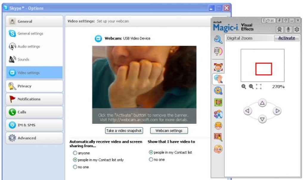Pan zoom area right with right arrow

pyautogui.click(x=277, y=111)
